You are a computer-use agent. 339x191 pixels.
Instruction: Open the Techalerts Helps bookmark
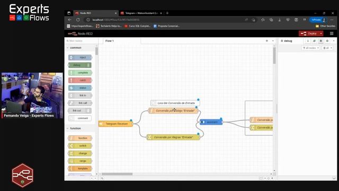[x=109, y=26]
